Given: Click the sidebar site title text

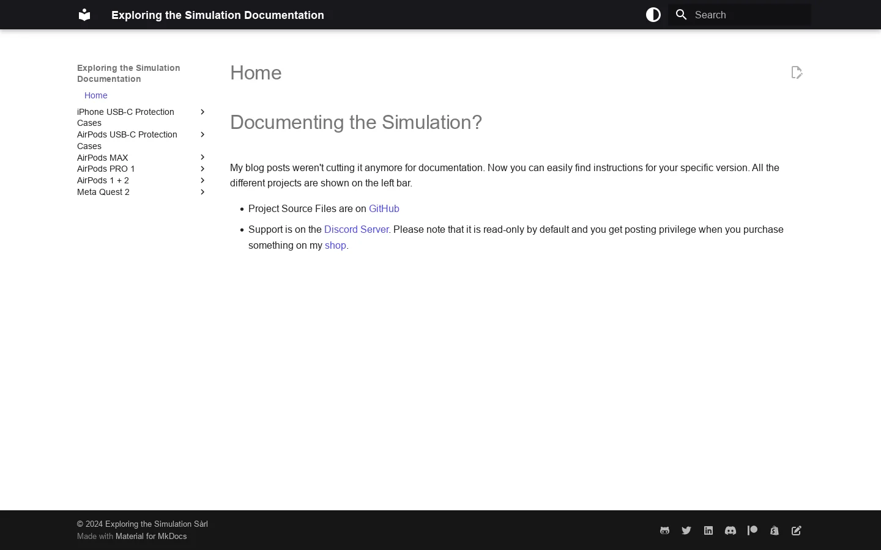Looking at the screenshot, I should coord(128,73).
